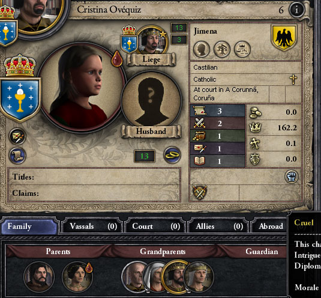
Task: Select the Court tab
Action: (x=155, y=227)
